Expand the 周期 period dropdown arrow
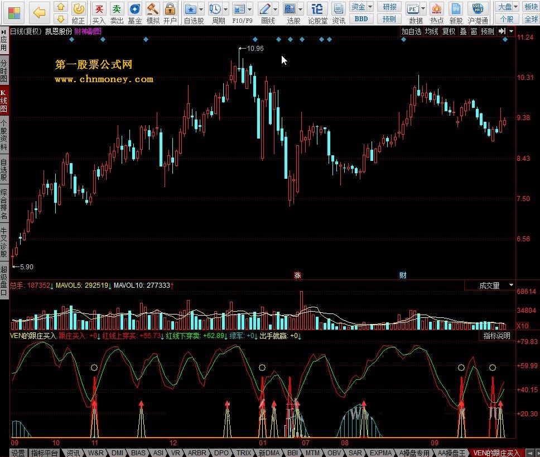Screen dimensions: 540x457 [x=225, y=9]
